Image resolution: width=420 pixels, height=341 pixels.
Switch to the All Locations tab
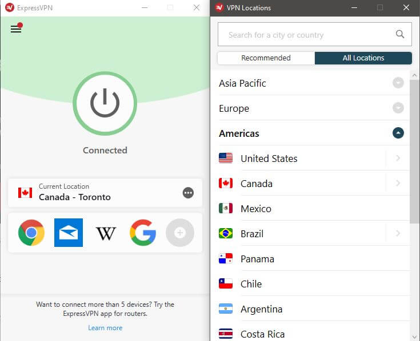point(363,58)
